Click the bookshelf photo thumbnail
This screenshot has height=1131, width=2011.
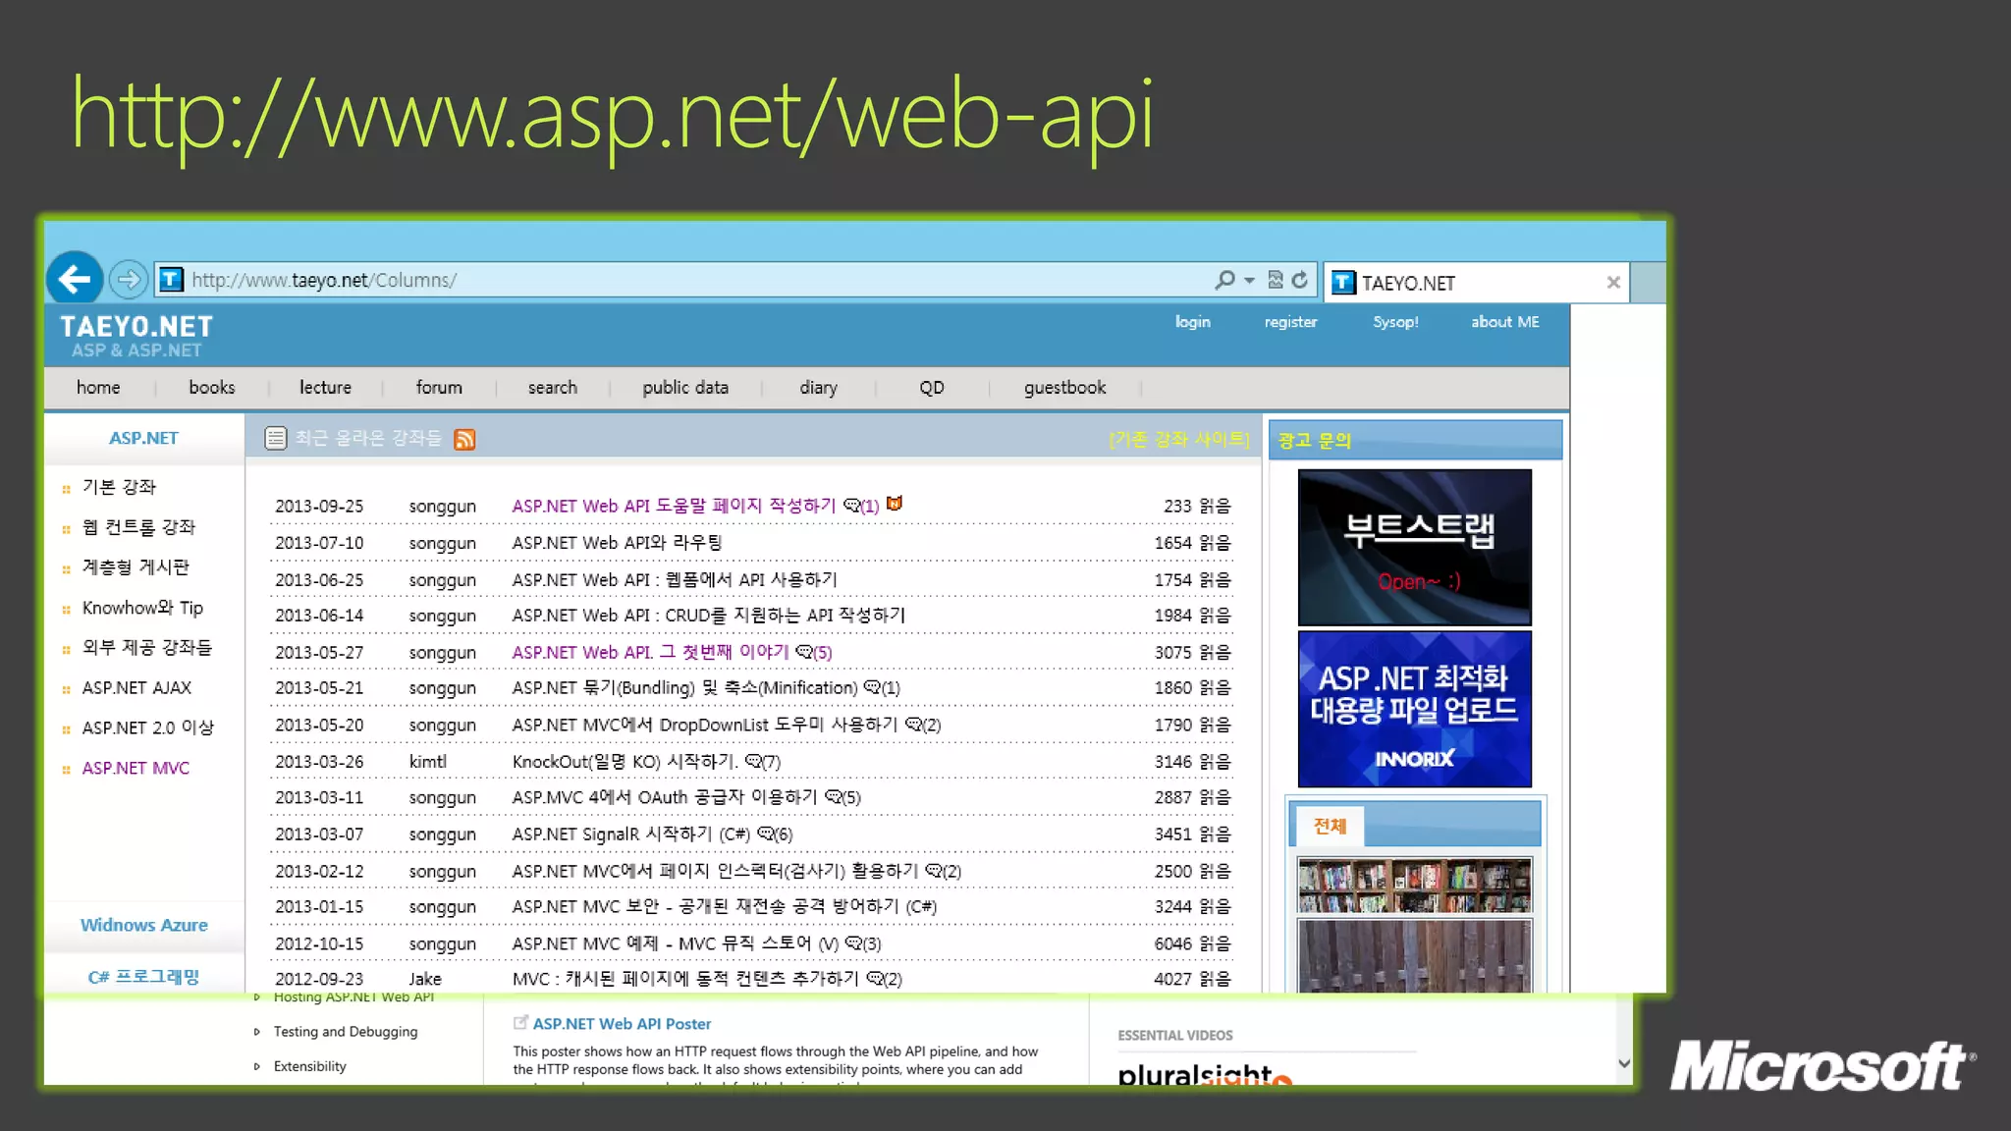point(1414,886)
